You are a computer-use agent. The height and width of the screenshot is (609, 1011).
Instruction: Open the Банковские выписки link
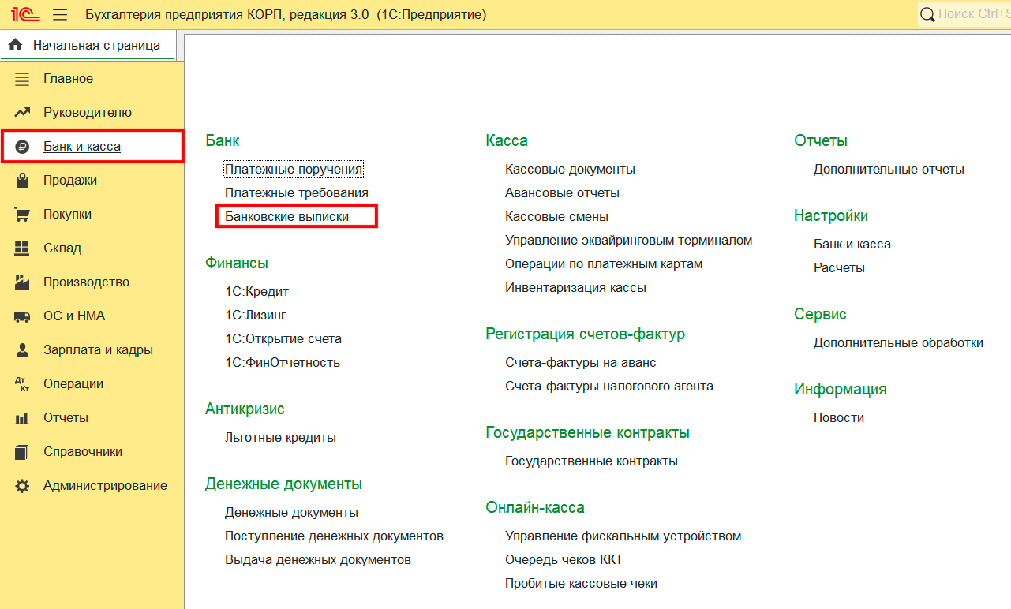coord(286,216)
